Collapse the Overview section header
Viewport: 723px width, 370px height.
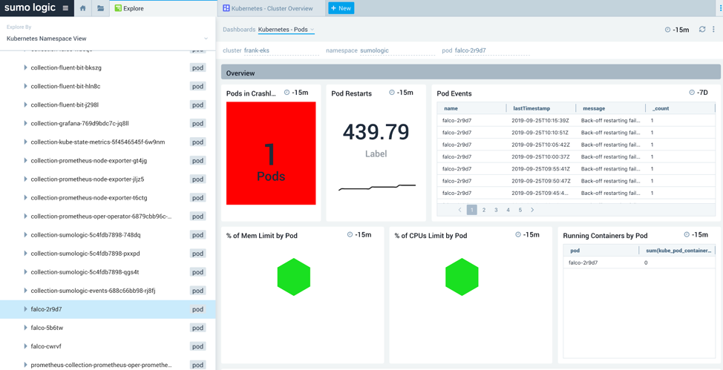click(x=471, y=73)
